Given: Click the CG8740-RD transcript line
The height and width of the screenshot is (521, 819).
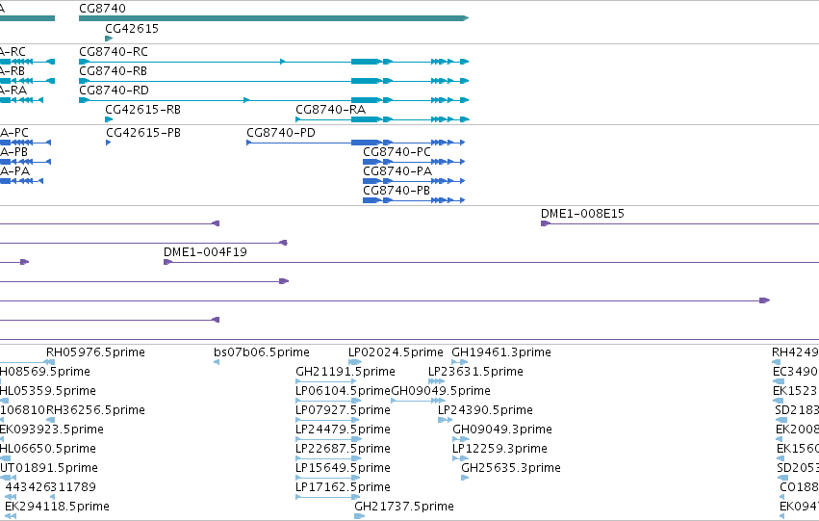Looking at the screenshot, I should pos(273,100).
